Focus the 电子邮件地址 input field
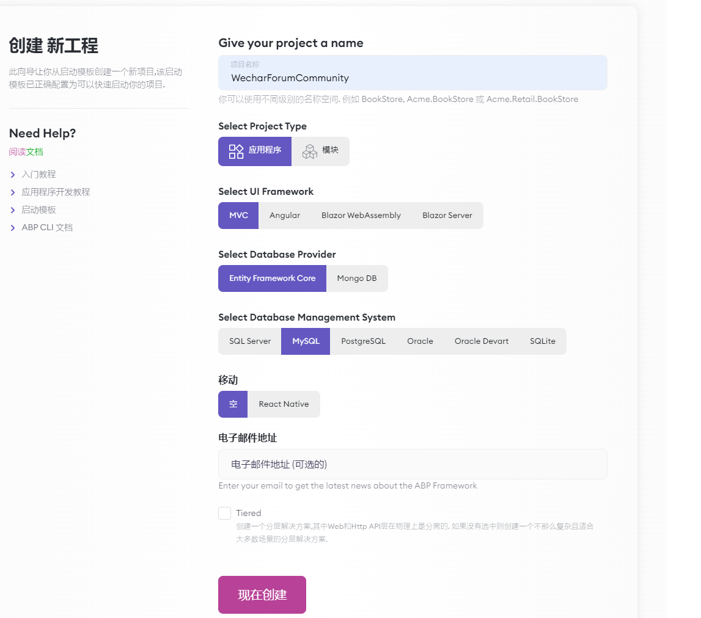This screenshot has height=618, width=701. coord(413,464)
